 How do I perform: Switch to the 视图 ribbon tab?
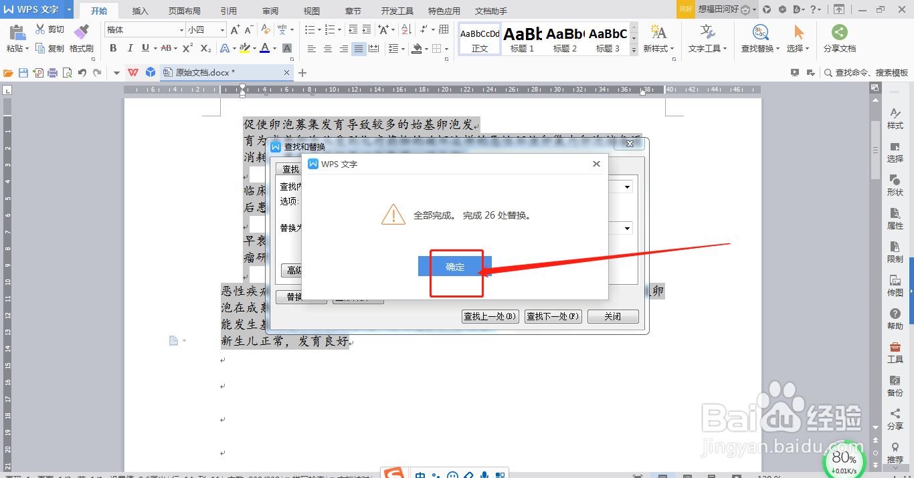pos(311,11)
